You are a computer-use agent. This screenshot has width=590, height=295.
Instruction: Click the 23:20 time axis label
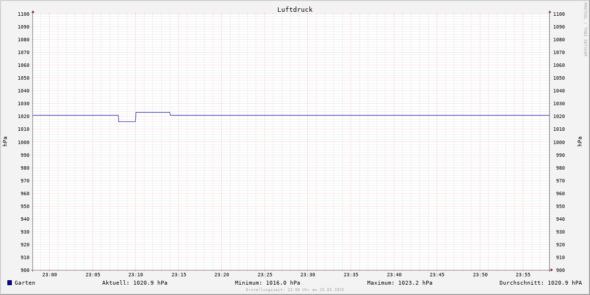(222, 275)
